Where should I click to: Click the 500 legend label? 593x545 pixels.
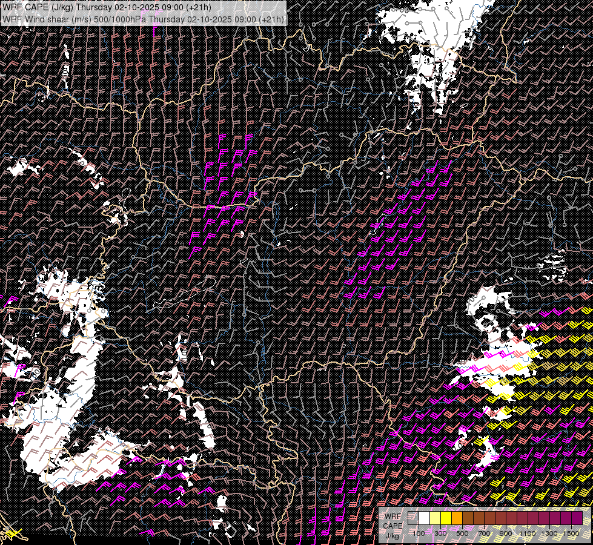pyautogui.click(x=462, y=533)
